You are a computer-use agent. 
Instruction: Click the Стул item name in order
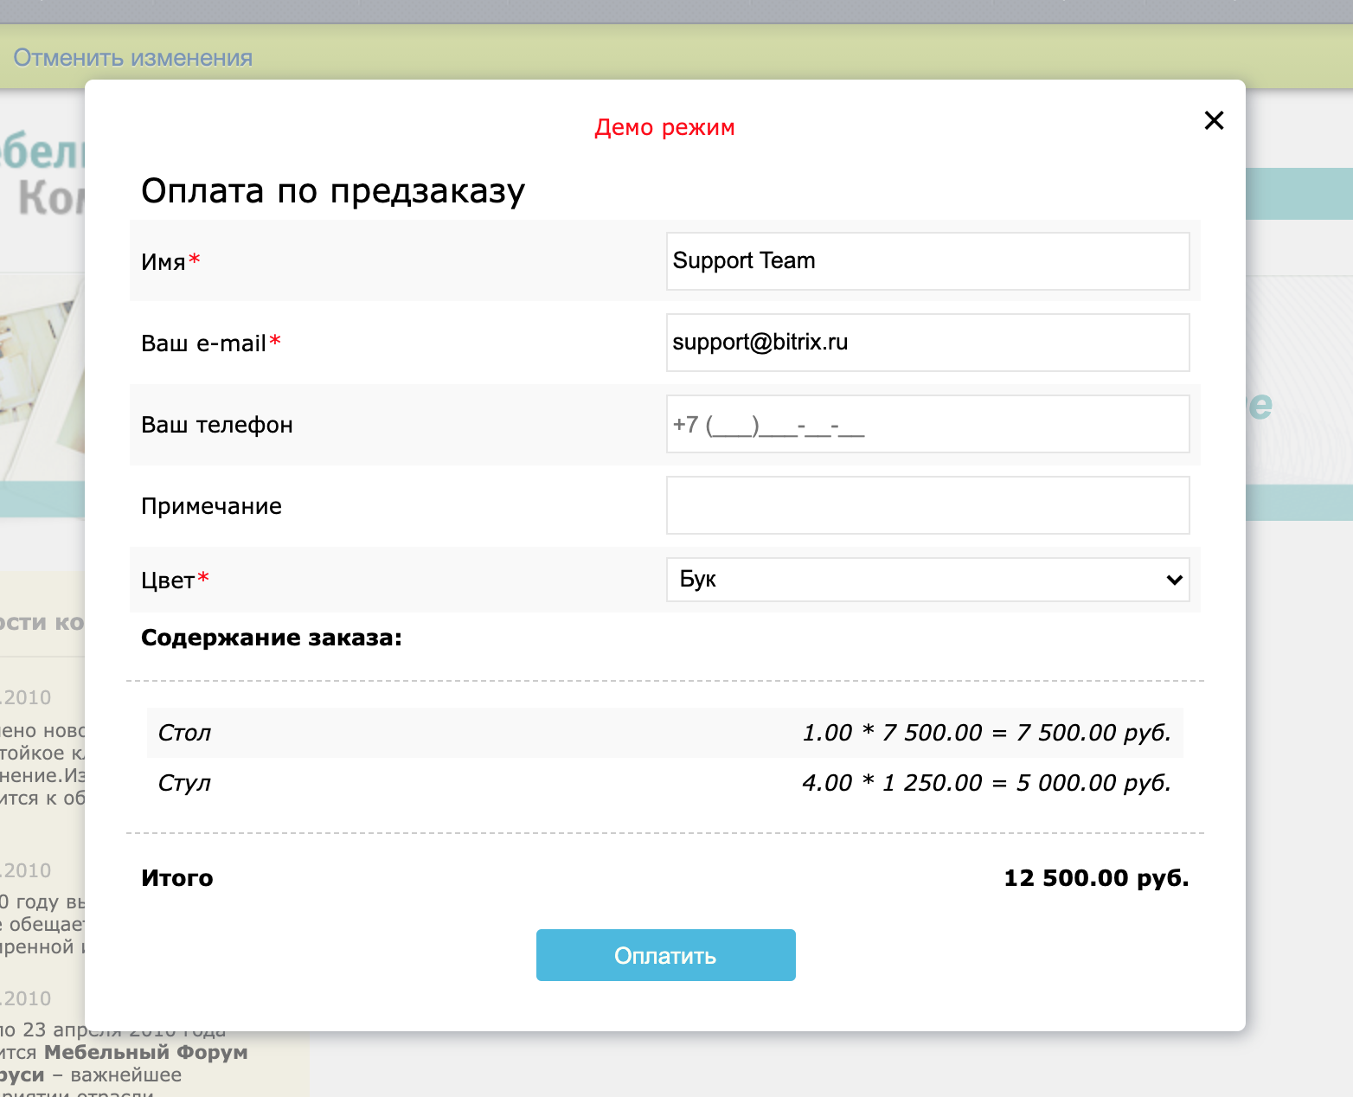click(x=184, y=783)
